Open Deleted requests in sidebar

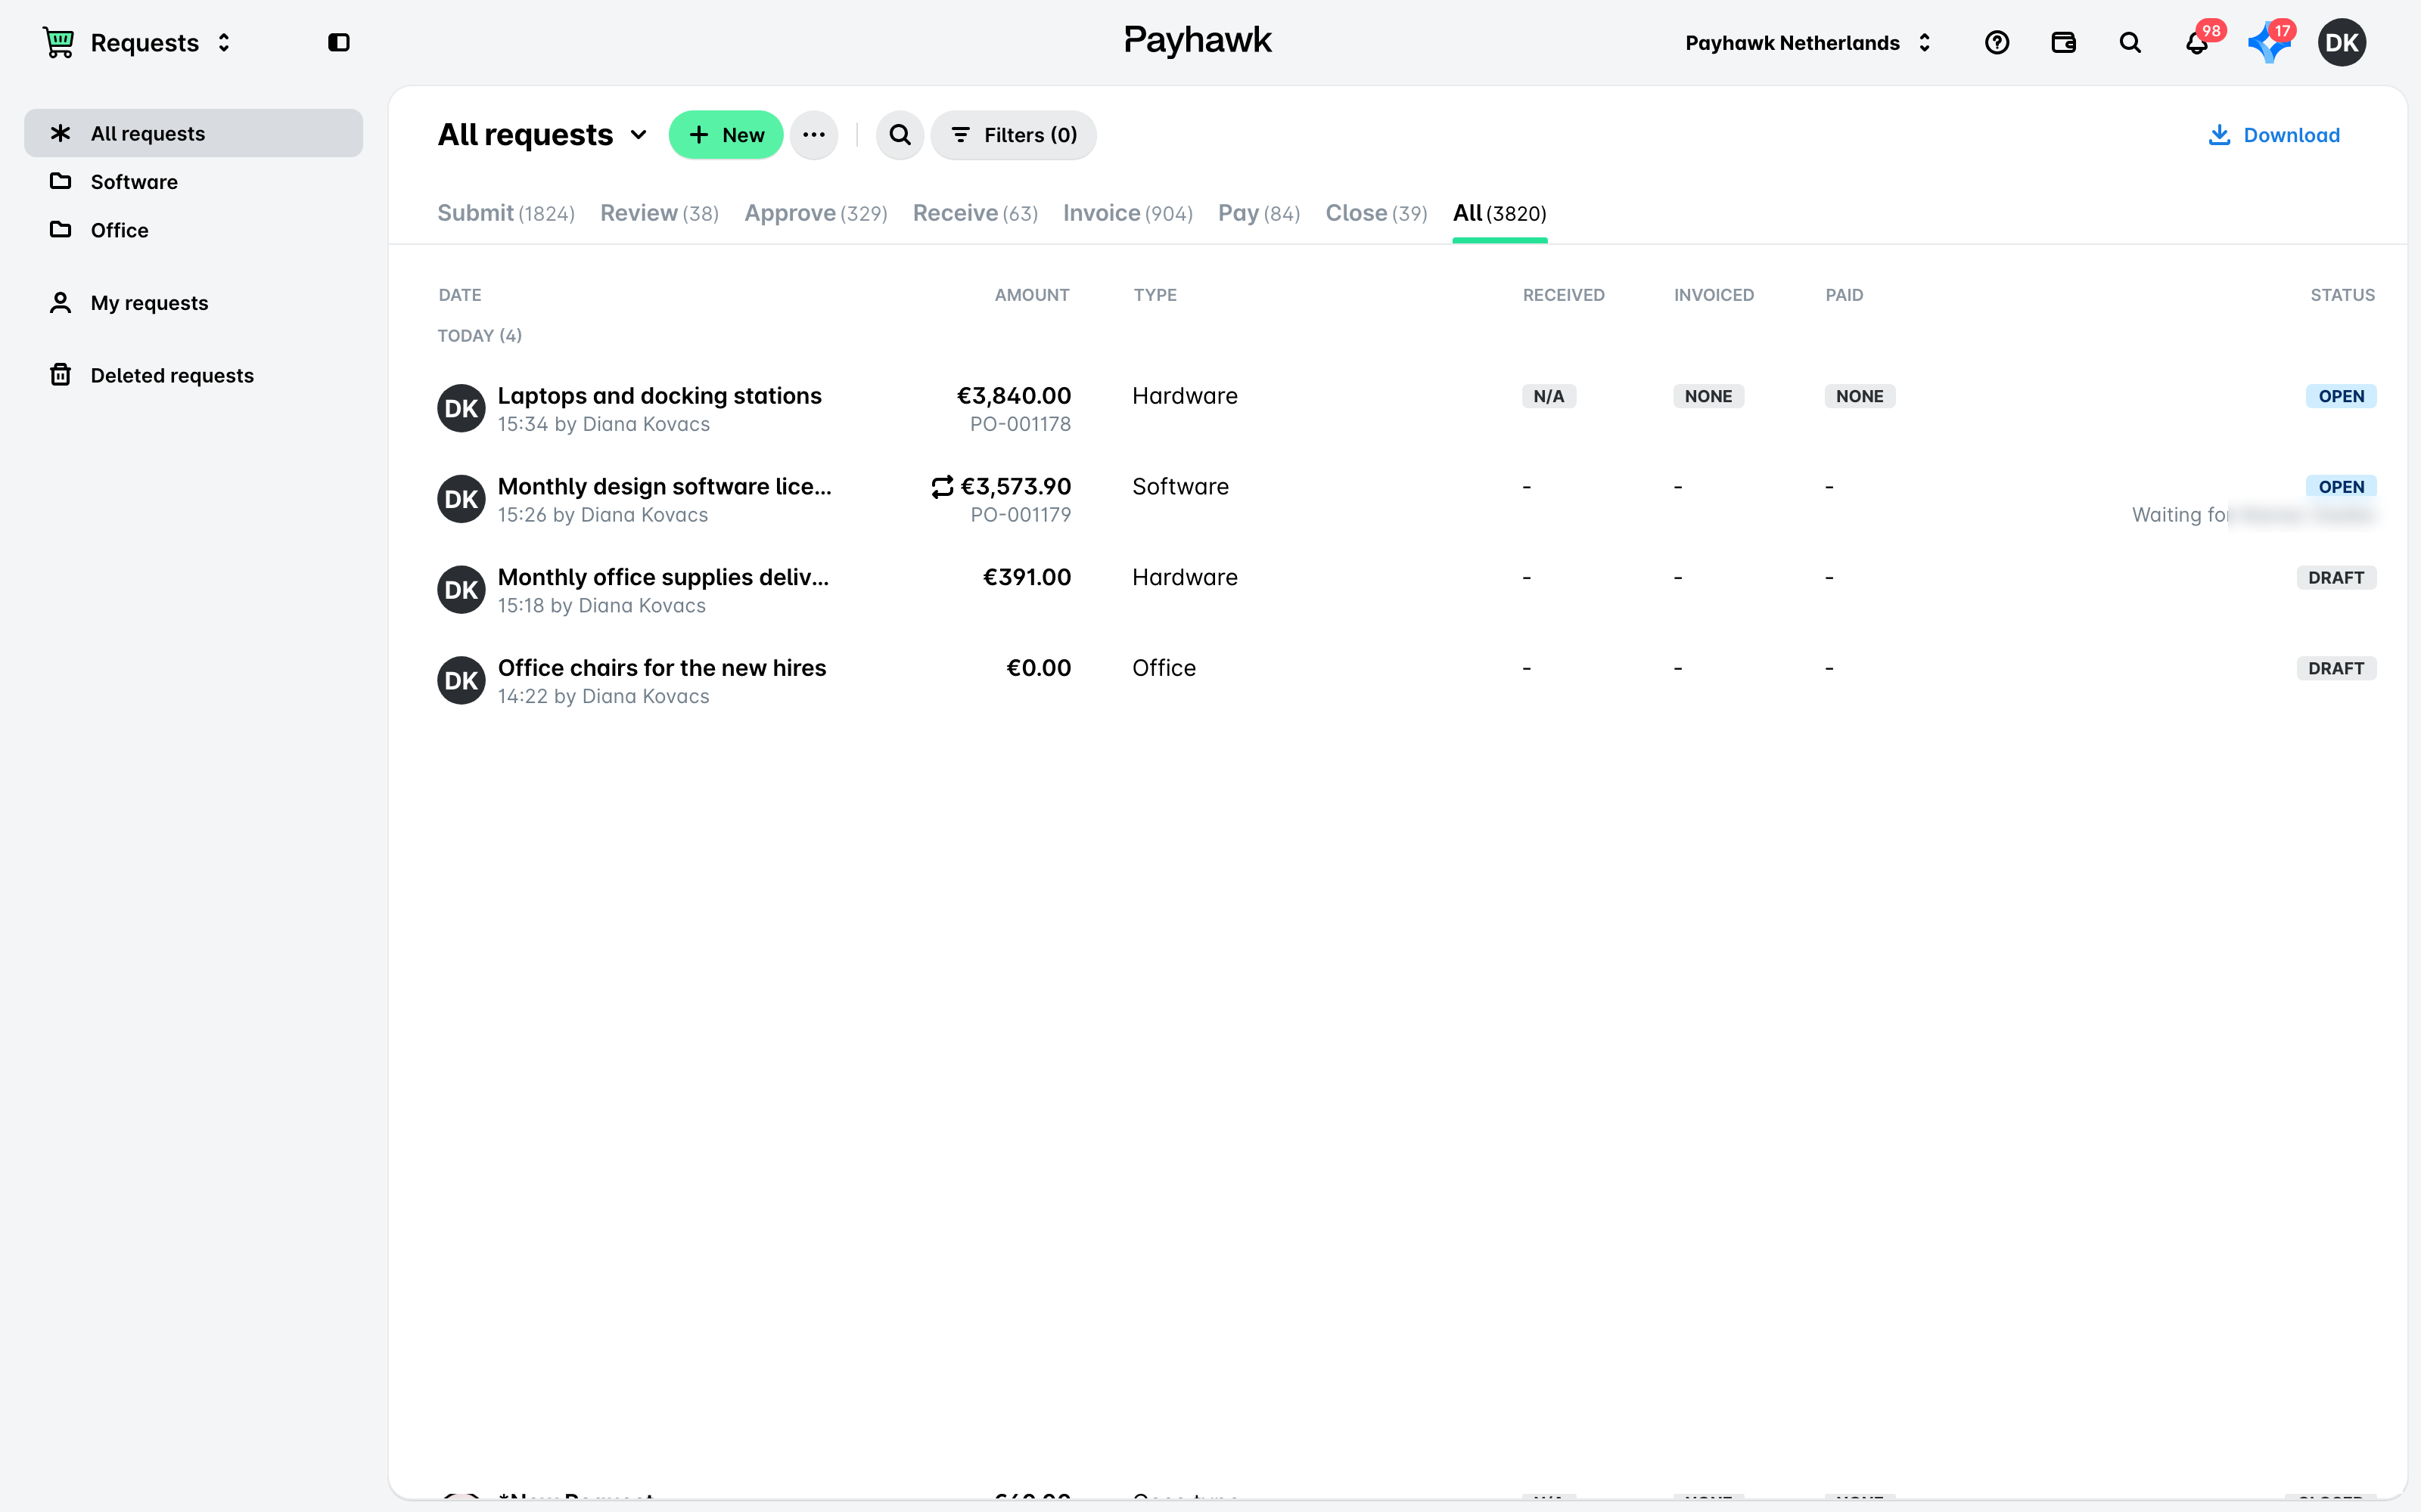(x=193, y=375)
